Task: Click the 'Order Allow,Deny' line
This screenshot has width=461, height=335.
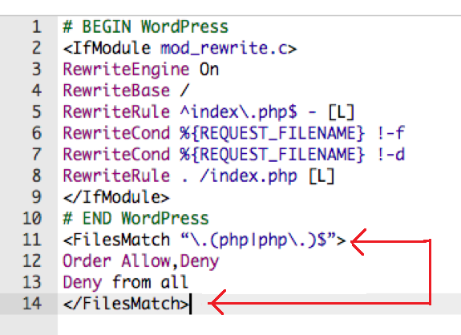Action: (141, 261)
